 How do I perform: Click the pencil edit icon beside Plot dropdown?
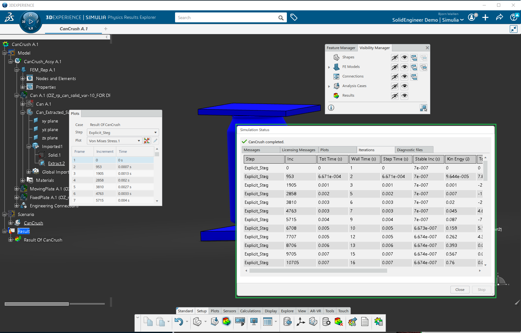tap(155, 141)
